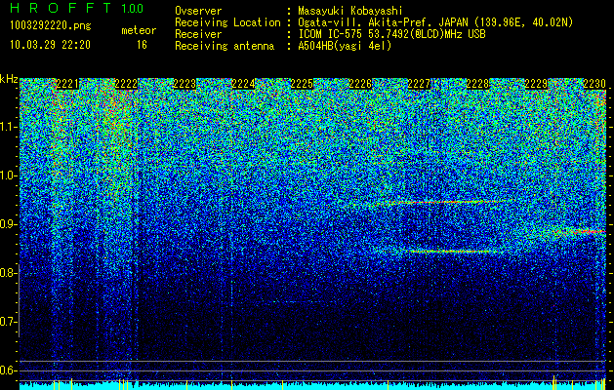Select the file name 1003292220.png
The height and width of the screenshot is (390, 614).
pos(51,26)
